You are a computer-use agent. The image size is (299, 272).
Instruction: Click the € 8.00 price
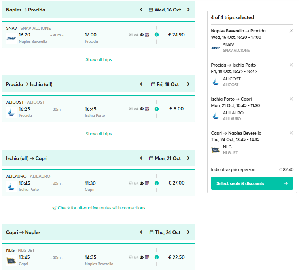(176, 109)
